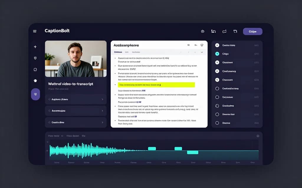This screenshot has height=188, width=302.
Task: Open the hamburger menu beside CaptionBolt
Action: click(x=35, y=31)
